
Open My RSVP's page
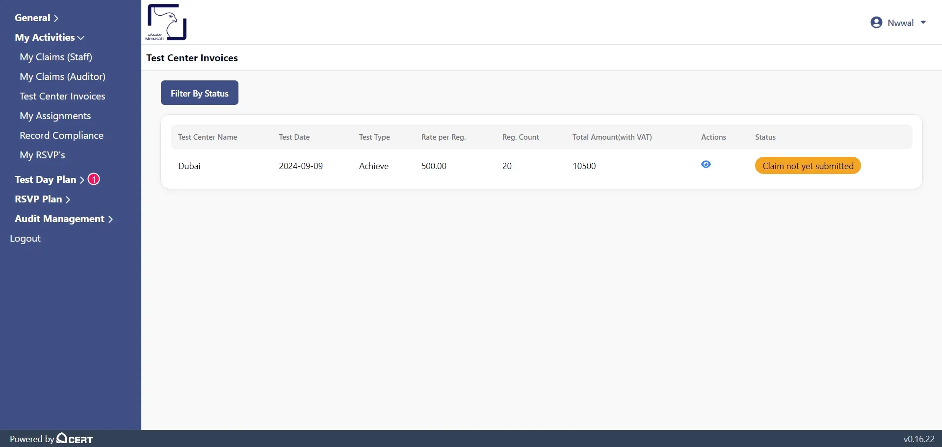pos(43,155)
